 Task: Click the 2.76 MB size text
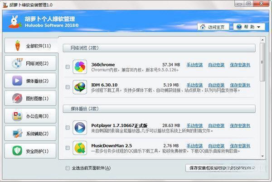click(171, 146)
